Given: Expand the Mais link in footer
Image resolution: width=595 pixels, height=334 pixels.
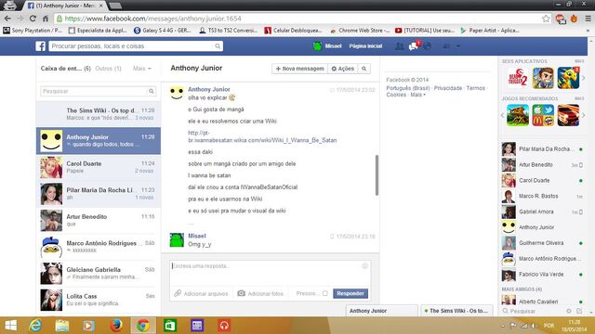Looking at the screenshot, I should 417,95.
